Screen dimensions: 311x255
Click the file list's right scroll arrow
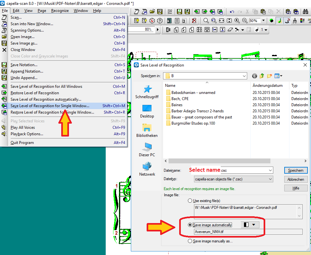[x=306, y=161]
